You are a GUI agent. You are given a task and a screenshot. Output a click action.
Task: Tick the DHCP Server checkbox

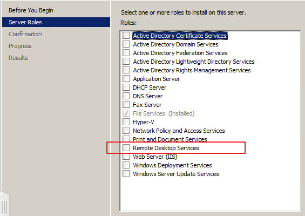point(126,87)
